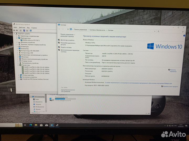Collapse the DESKTOP-5LFAFFH root node
This screenshot has height=141, width=189.
[14, 34]
